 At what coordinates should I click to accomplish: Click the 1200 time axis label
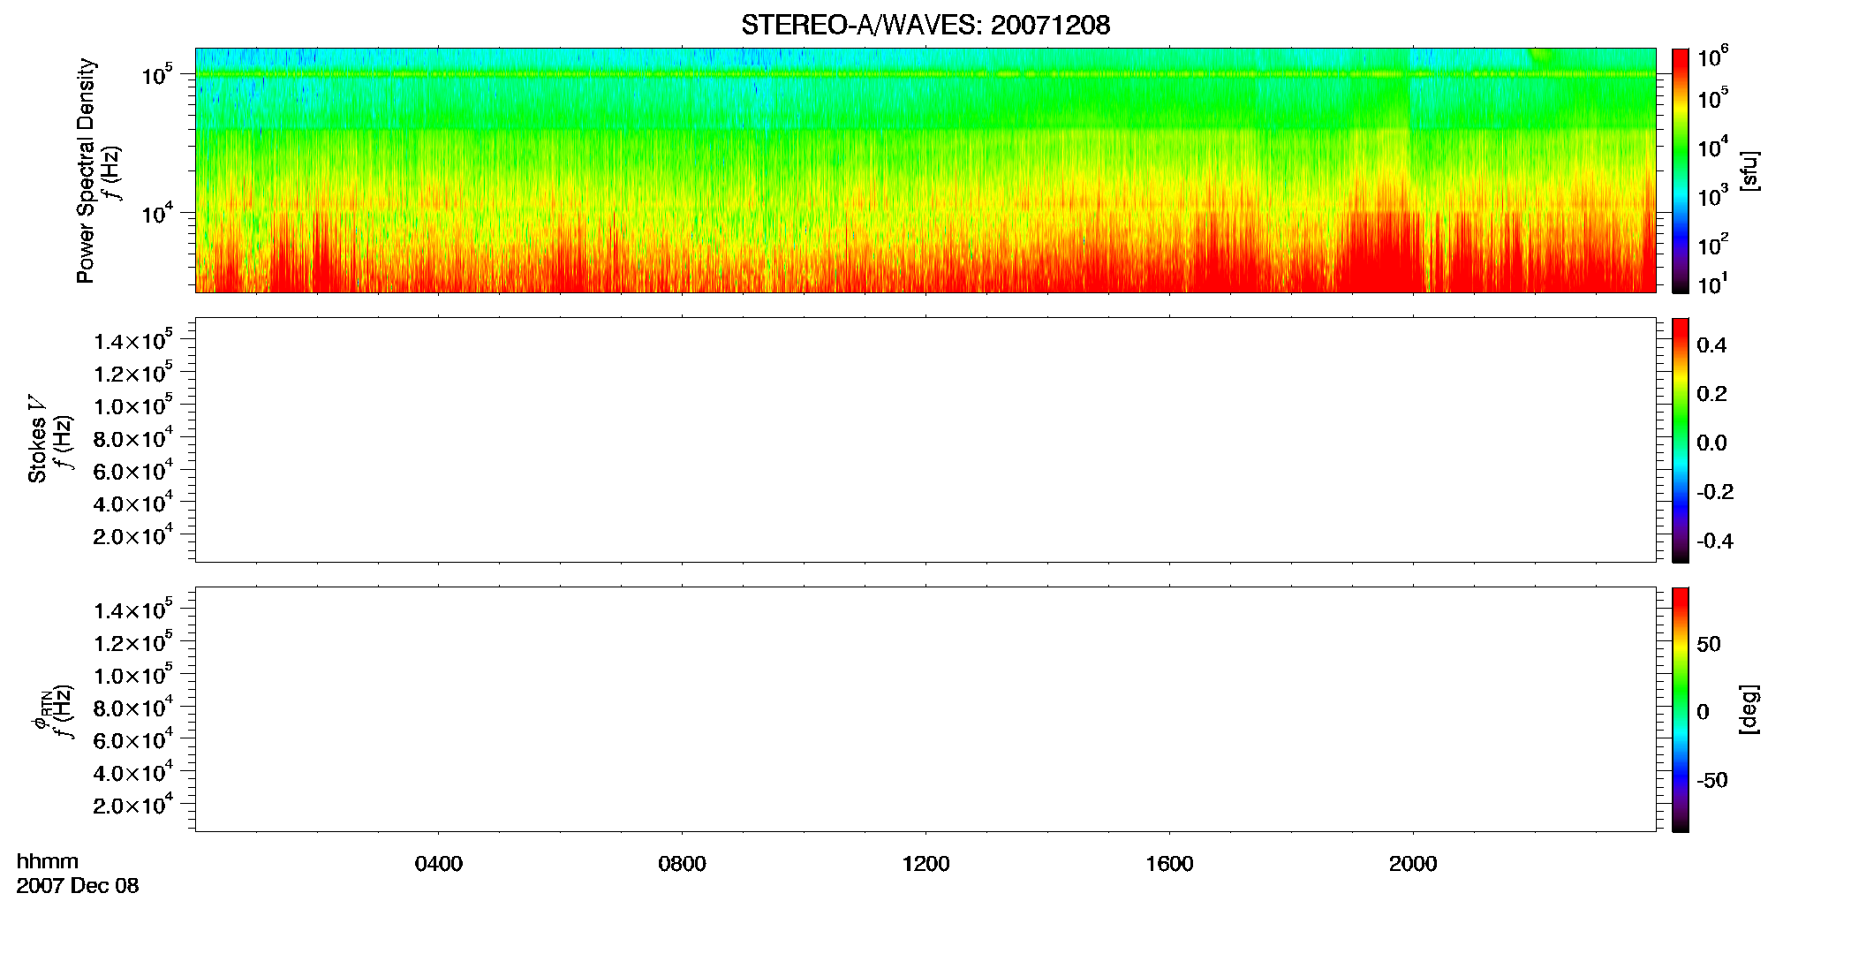[x=925, y=864]
